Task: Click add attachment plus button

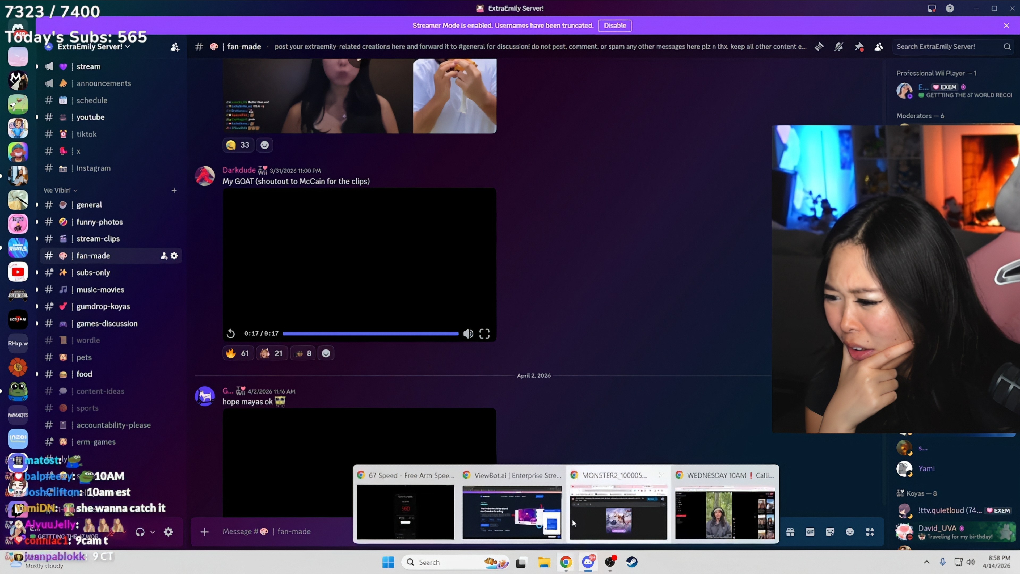Action: point(204,532)
